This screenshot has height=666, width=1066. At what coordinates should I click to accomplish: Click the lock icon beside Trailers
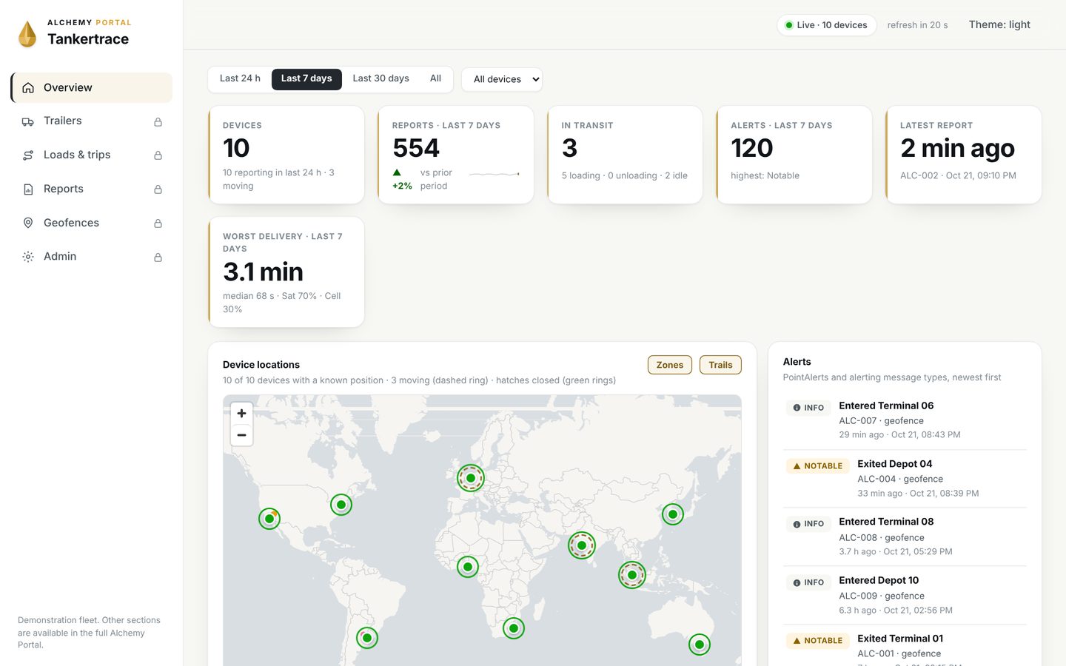(158, 121)
